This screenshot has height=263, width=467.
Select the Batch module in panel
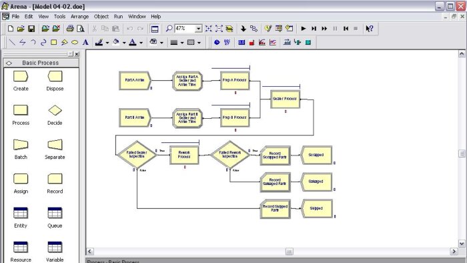21,150
